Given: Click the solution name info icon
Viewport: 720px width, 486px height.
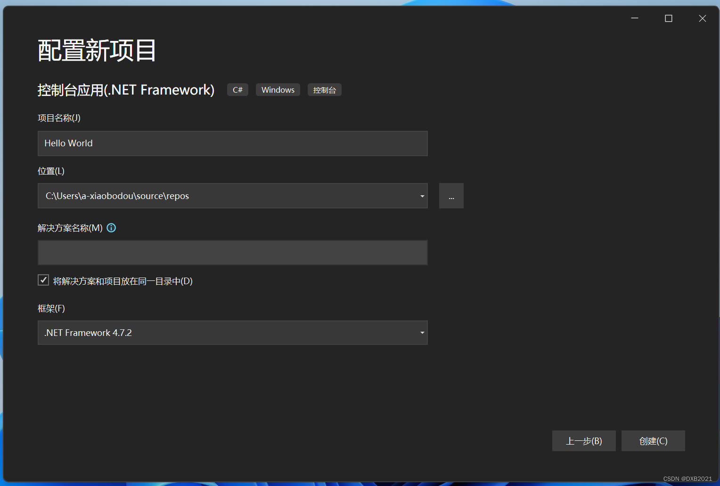Looking at the screenshot, I should (111, 228).
